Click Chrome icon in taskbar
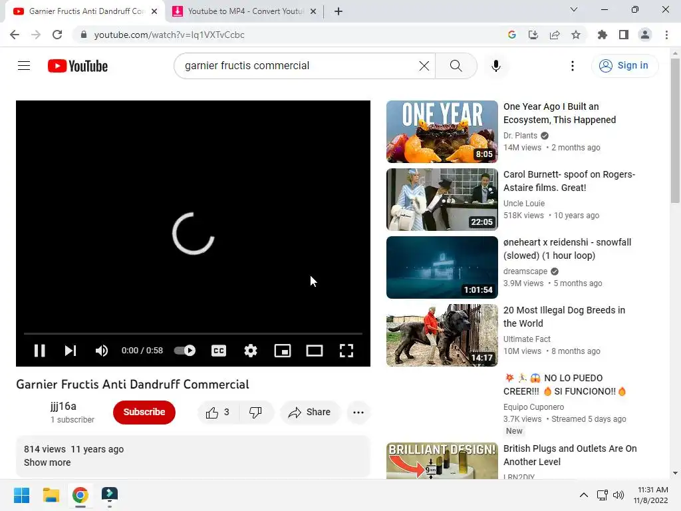The width and height of the screenshot is (681, 511). 80,495
